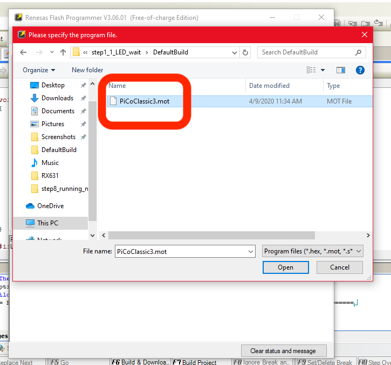The height and width of the screenshot is (365, 391).
Task: Change the view layout icon
Action: click(311, 70)
